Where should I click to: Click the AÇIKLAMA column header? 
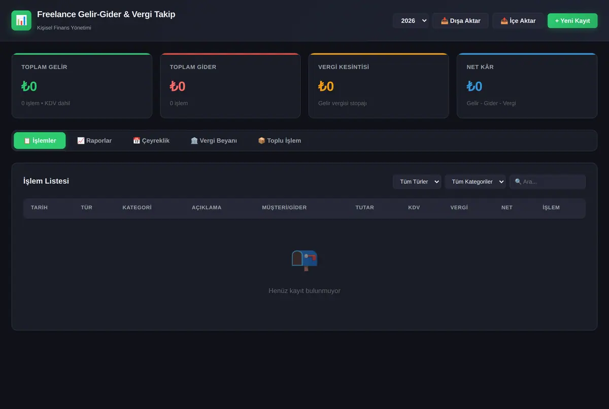tap(207, 208)
